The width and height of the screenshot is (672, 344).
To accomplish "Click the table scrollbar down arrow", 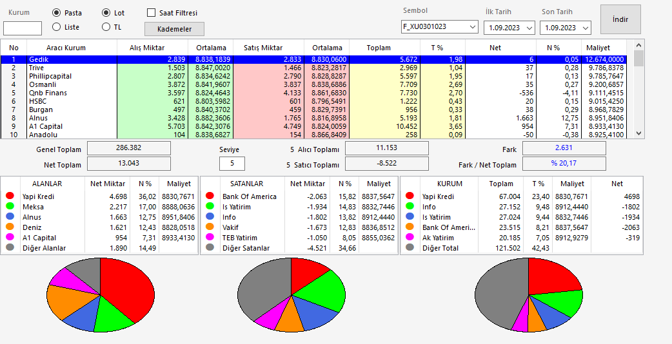I will pos(638,133).
